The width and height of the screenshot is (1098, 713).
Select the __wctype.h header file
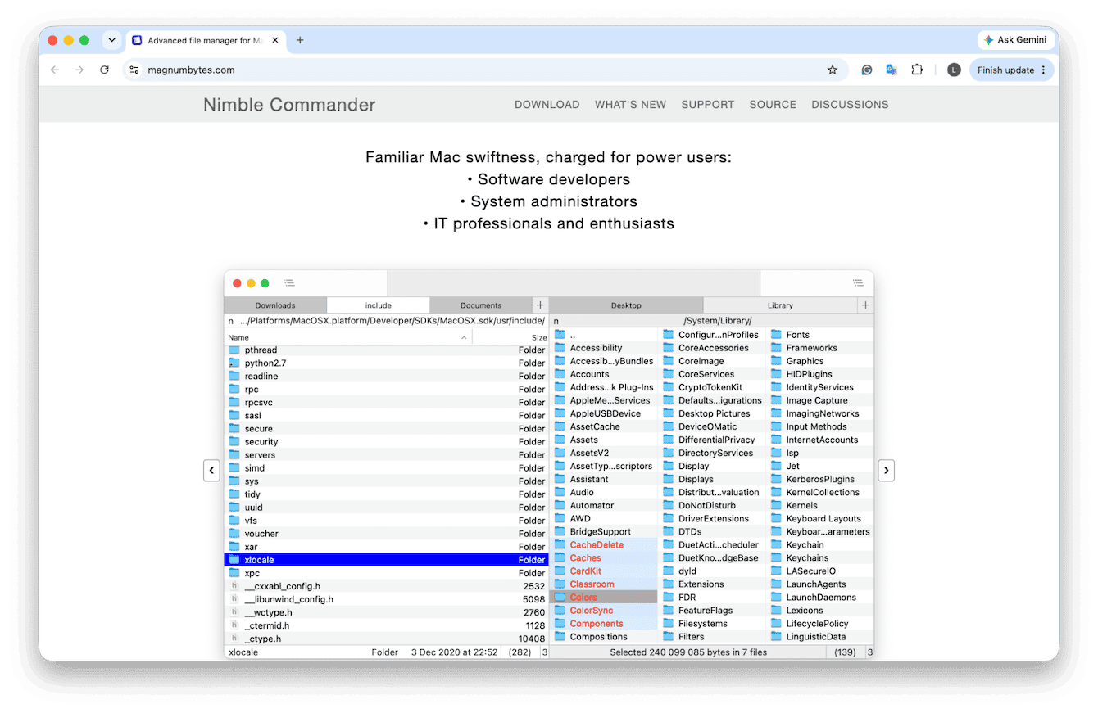[x=386, y=612]
